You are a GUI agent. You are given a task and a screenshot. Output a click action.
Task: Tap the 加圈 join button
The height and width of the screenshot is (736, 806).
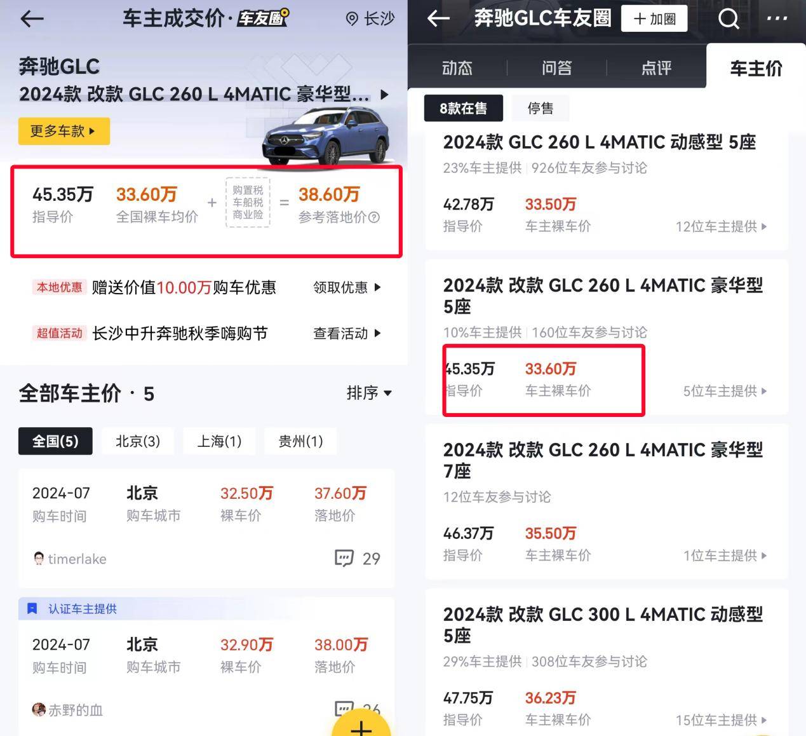655,18
